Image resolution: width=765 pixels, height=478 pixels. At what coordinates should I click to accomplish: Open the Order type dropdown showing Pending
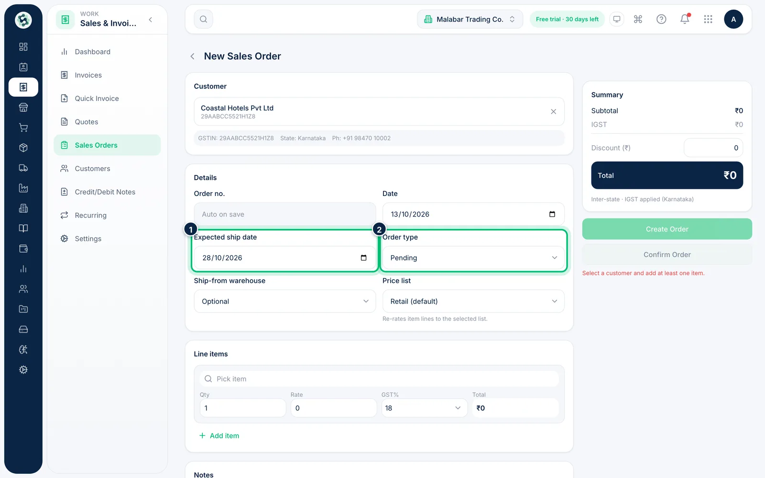(473, 258)
